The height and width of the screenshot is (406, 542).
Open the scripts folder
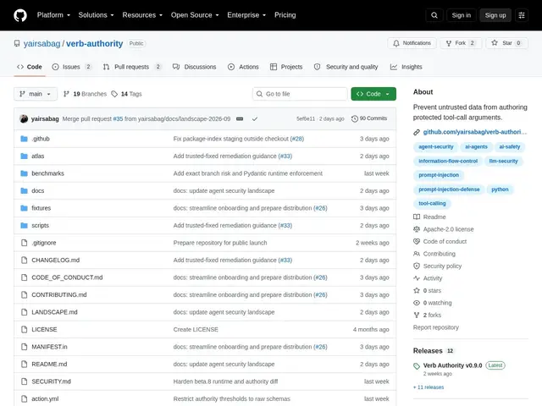point(40,226)
